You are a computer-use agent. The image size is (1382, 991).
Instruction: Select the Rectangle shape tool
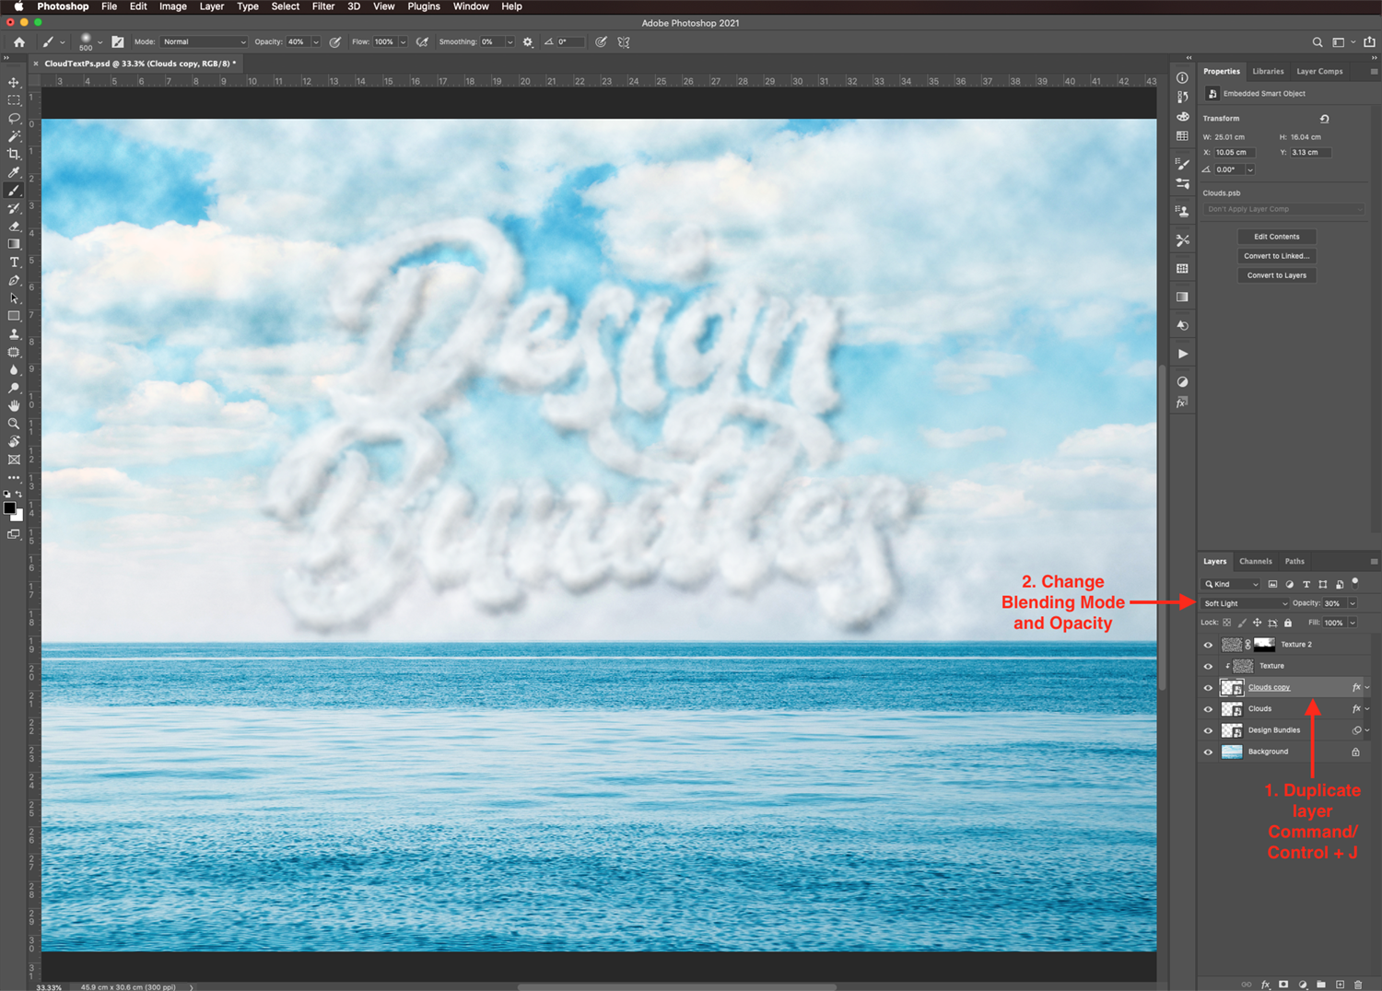point(14,316)
